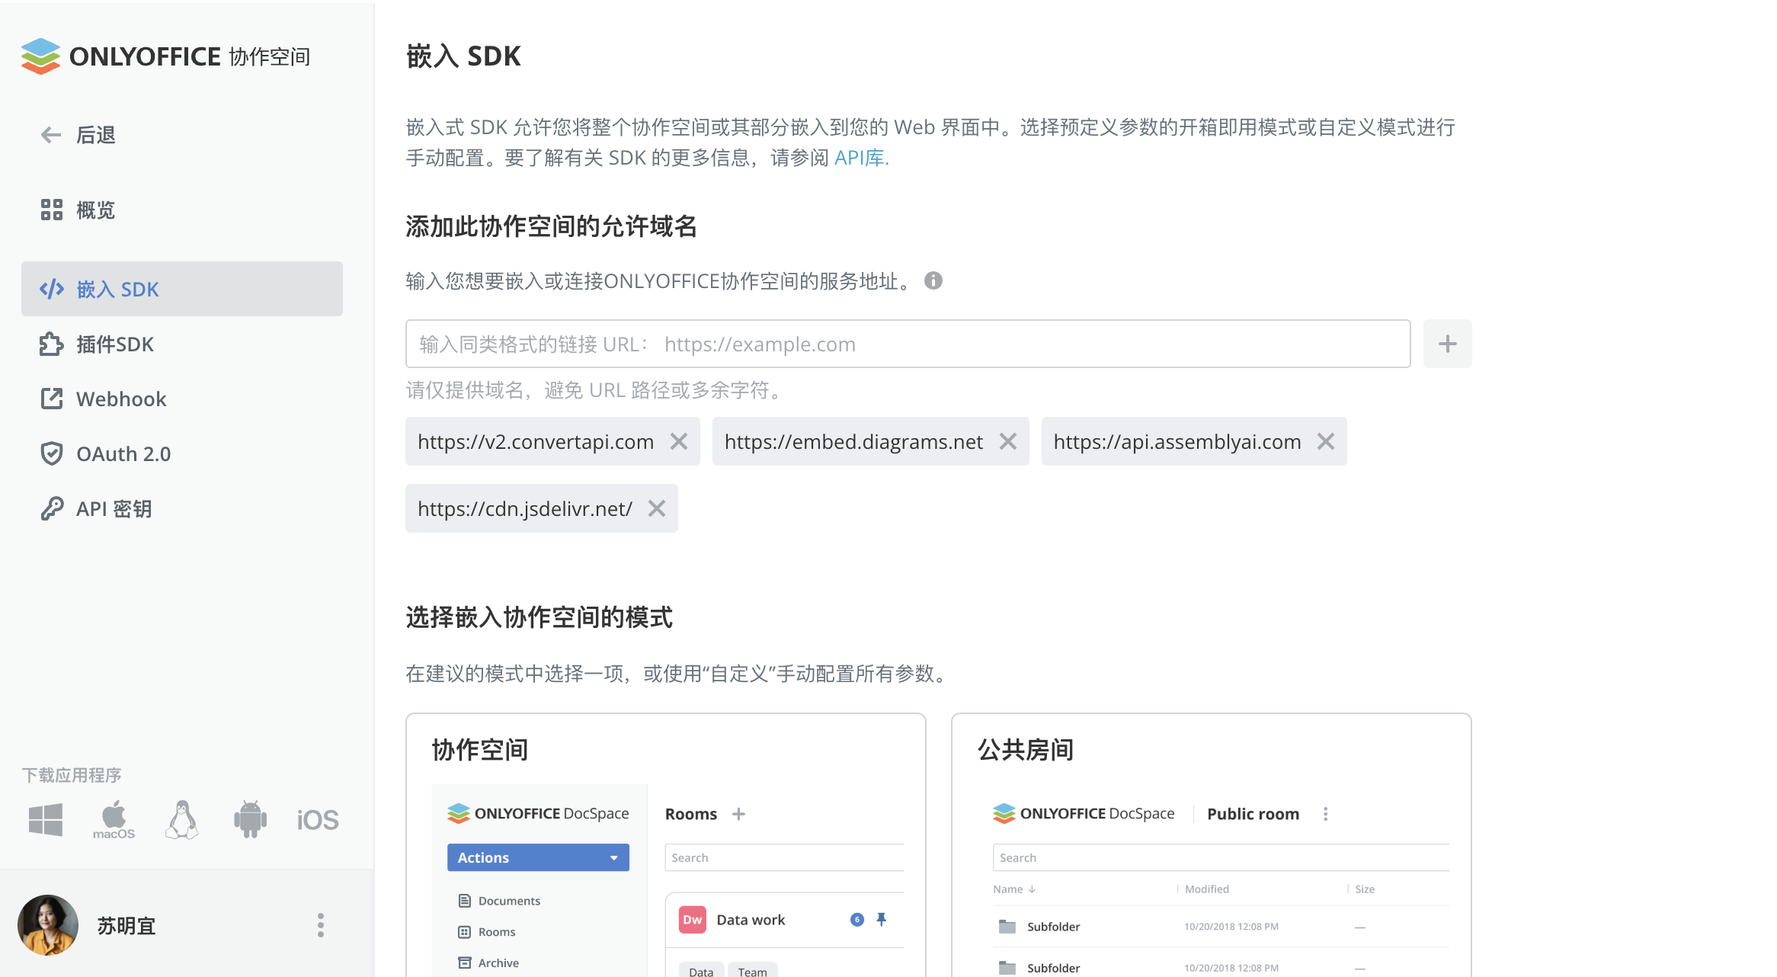Open the OAuth 2.0 shield icon
This screenshot has width=1777, height=977.
52,453
